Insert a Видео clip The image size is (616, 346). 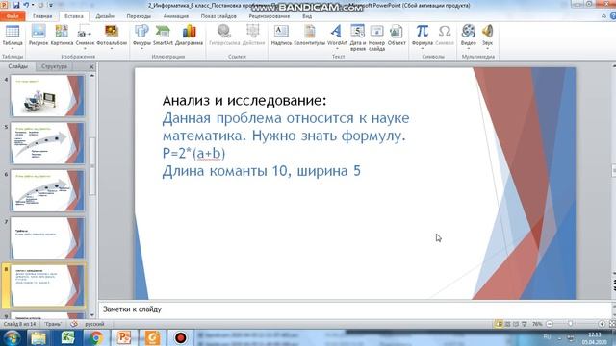469,31
